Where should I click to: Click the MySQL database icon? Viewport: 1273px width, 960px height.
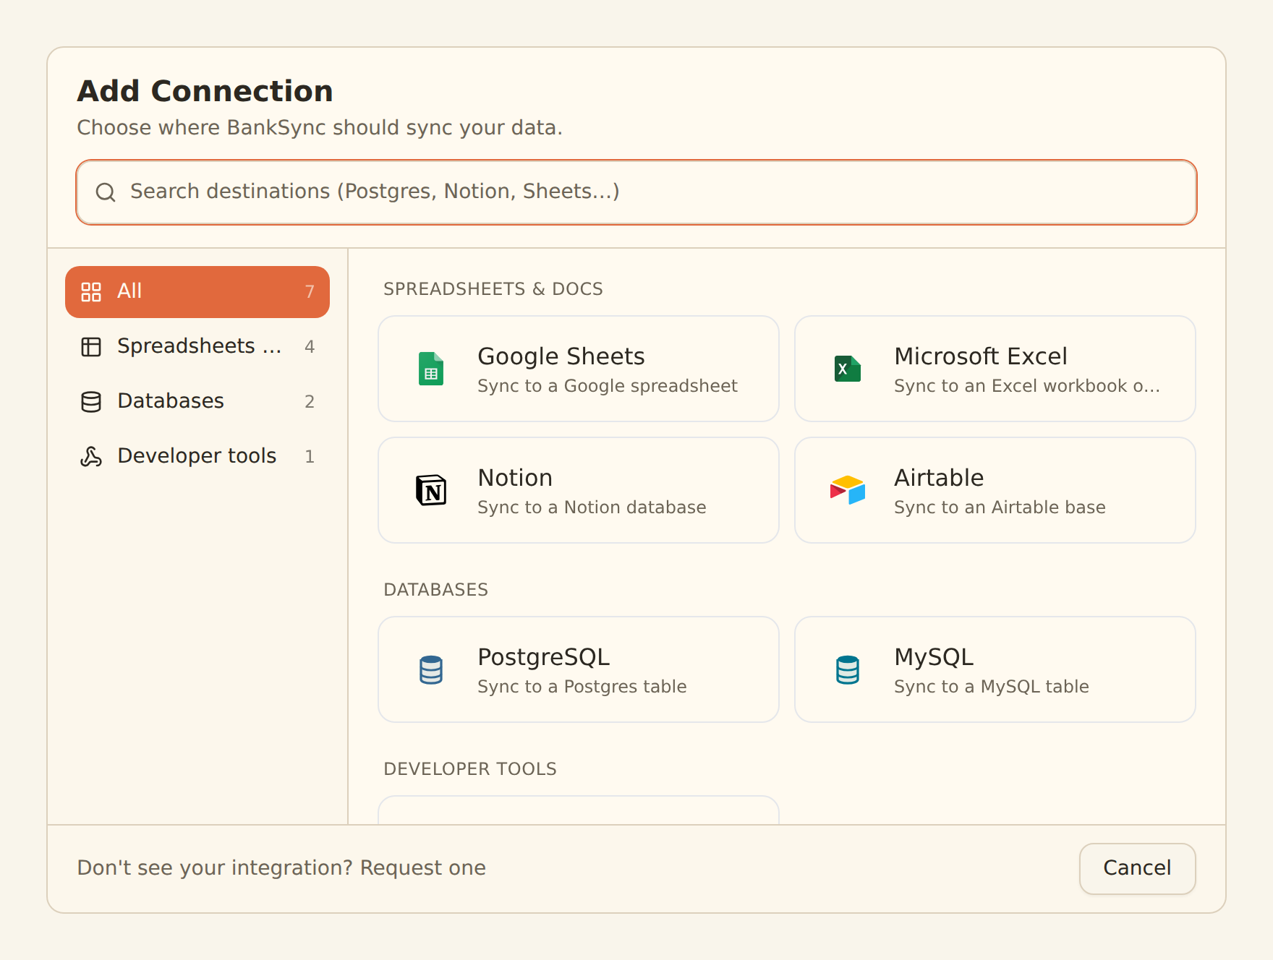848,669
